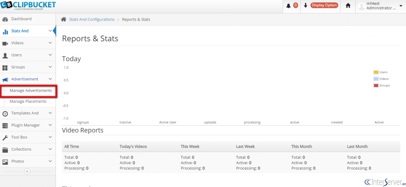Click the Stats And bar chart icon
Screen dimensions: 406x187
click(x=5, y=32)
